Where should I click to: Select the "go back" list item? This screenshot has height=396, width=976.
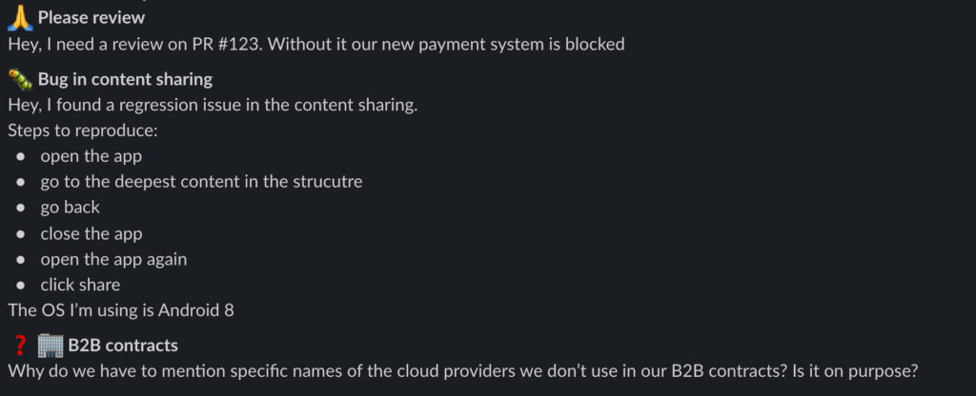(x=70, y=208)
